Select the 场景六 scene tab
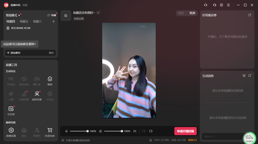The width and height of the screenshot is (258, 144). [37, 22]
